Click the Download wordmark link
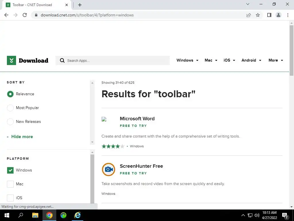 [33, 60]
